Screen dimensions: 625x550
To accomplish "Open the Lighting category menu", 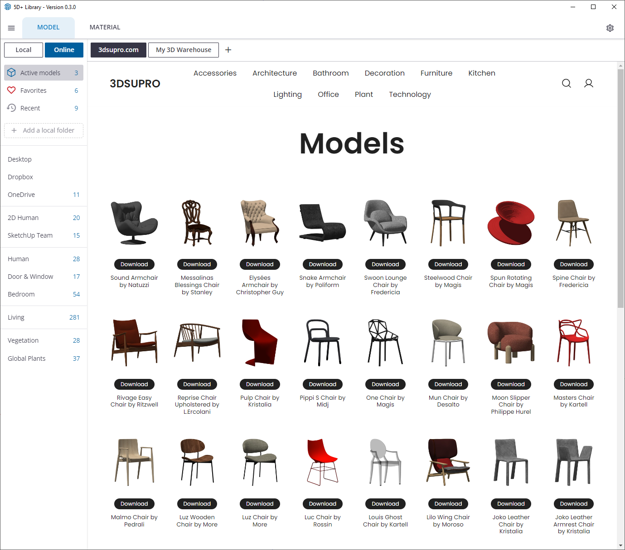I will [x=287, y=95].
